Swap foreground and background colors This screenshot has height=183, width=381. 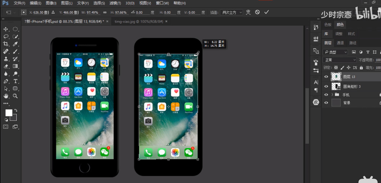pyautogui.click(x=16, y=110)
